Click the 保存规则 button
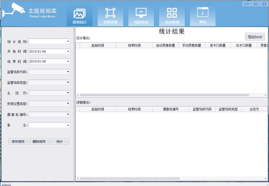Screen dimensions: 269x186 (18, 141)
